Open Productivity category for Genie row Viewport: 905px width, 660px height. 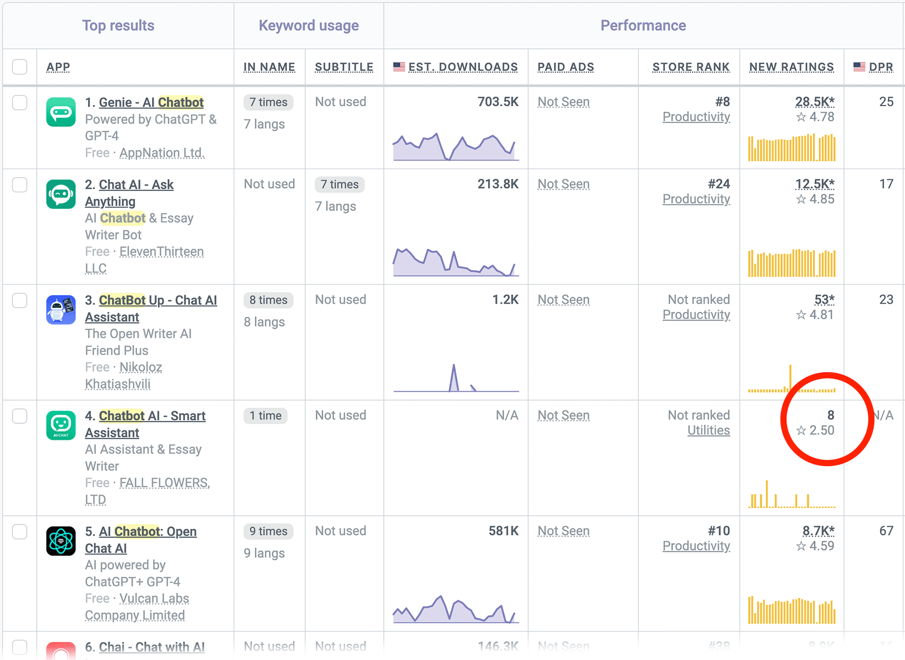[x=696, y=117]
